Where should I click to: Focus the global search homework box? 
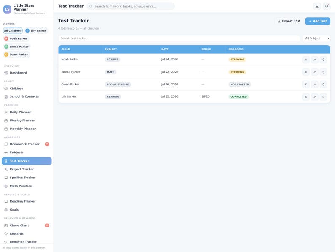131,6
